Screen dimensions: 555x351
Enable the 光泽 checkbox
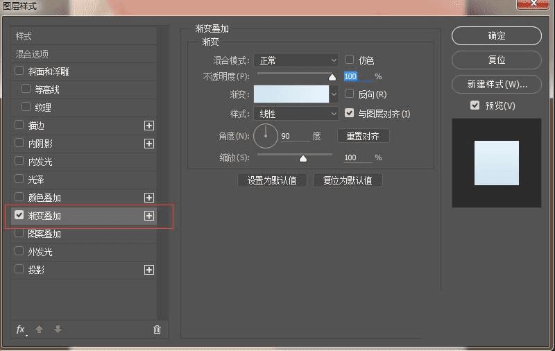pos(19,179)
